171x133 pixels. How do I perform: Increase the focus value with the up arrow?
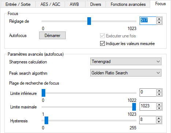click(159, 19)
